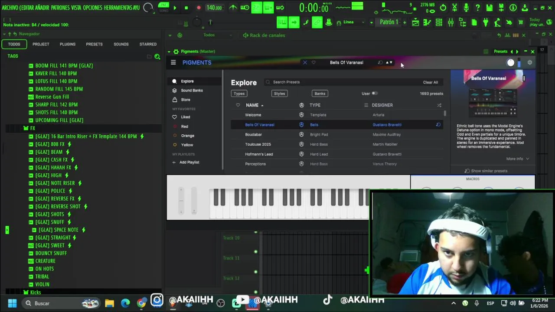Click the shuffle presets icon
555x312 pixels.
tap(439, 105)
